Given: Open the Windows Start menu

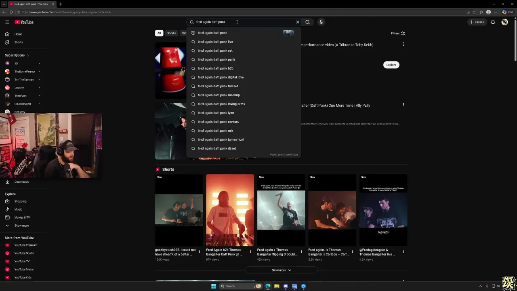Looking at the screenshot, I should (x=214, y=286).
